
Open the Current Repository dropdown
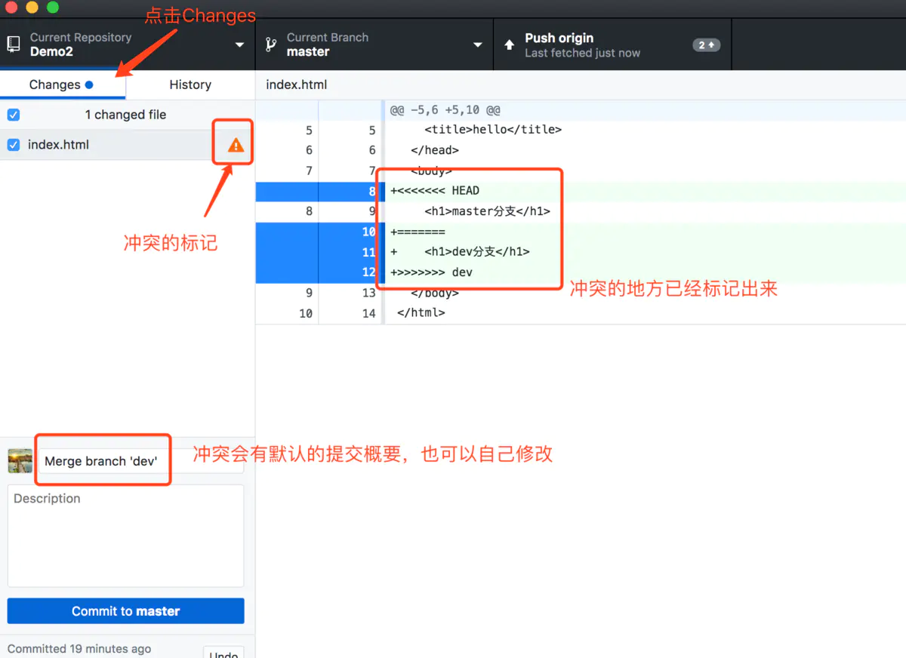click(x=239, y=45)
